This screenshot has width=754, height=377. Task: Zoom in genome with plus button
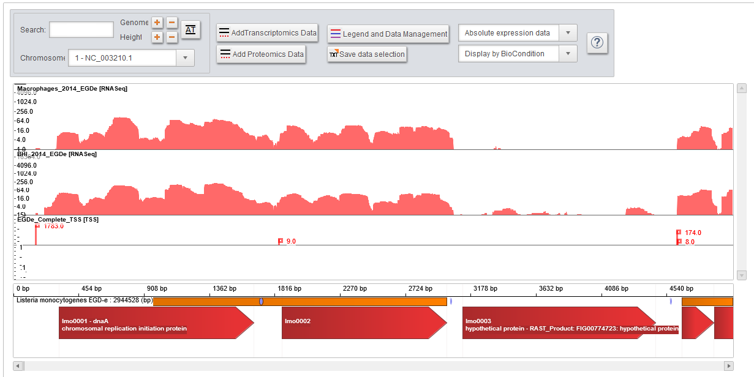(x=157, y=23)
